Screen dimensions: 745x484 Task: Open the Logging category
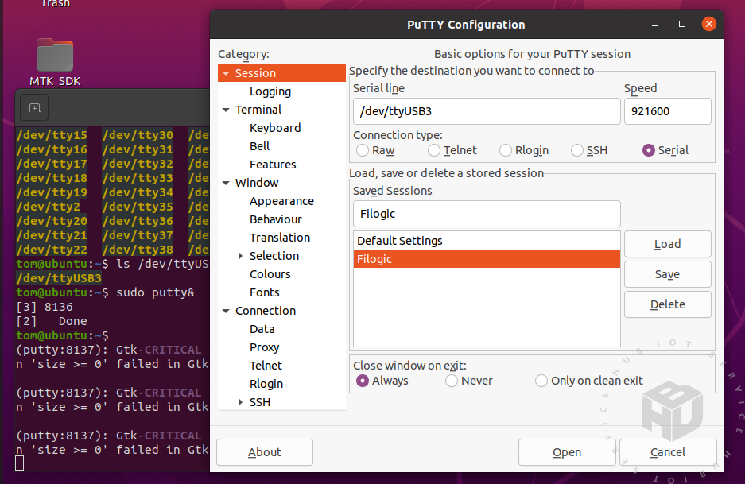(270, 91)
